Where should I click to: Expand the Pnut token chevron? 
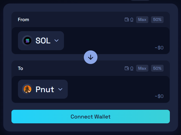click(60, 89)
